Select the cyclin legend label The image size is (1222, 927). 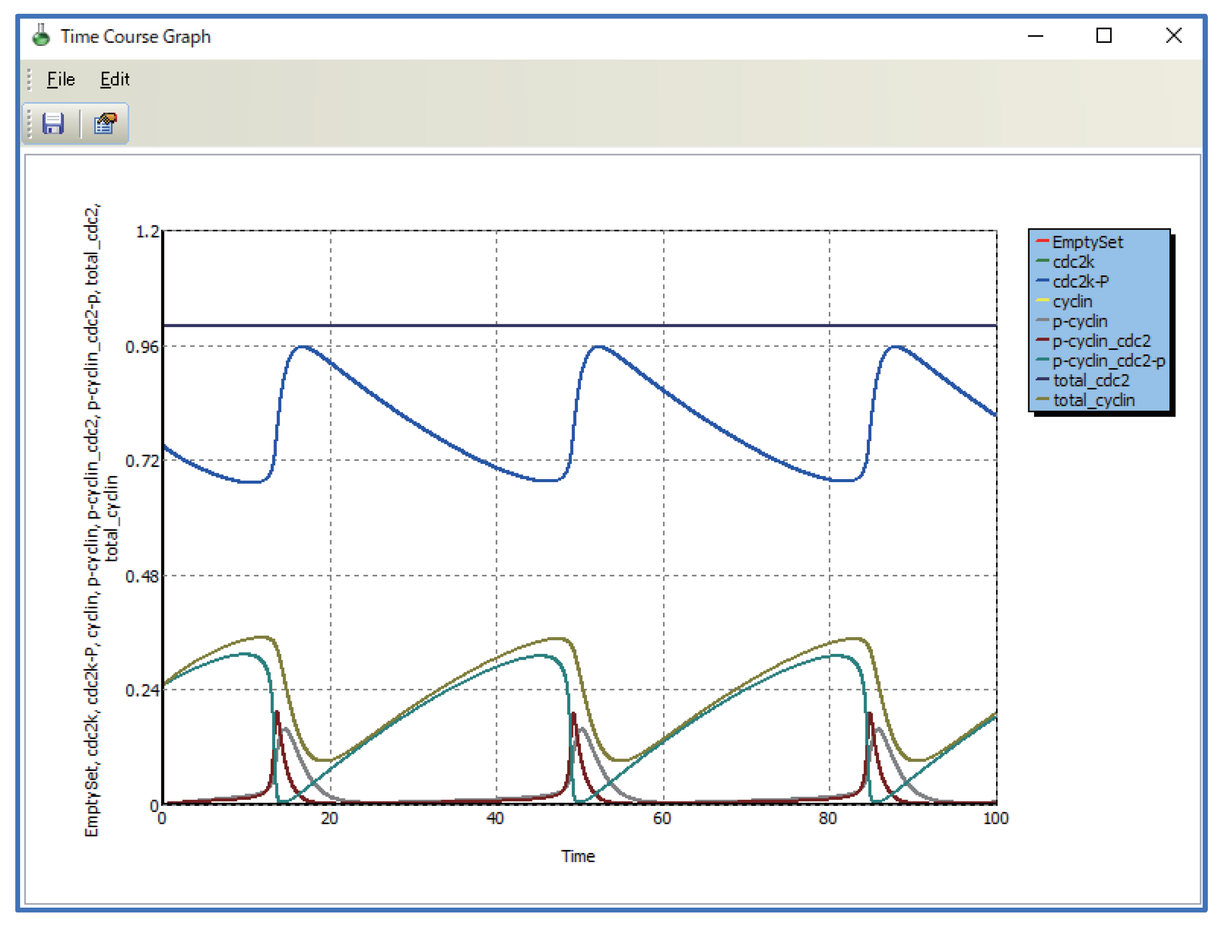click(x=1072, y=302)
